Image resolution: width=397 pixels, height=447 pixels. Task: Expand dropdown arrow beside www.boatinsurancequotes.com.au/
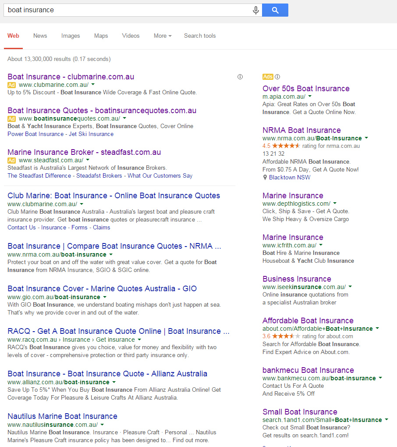pyautogui.click(x=124, y=118)
